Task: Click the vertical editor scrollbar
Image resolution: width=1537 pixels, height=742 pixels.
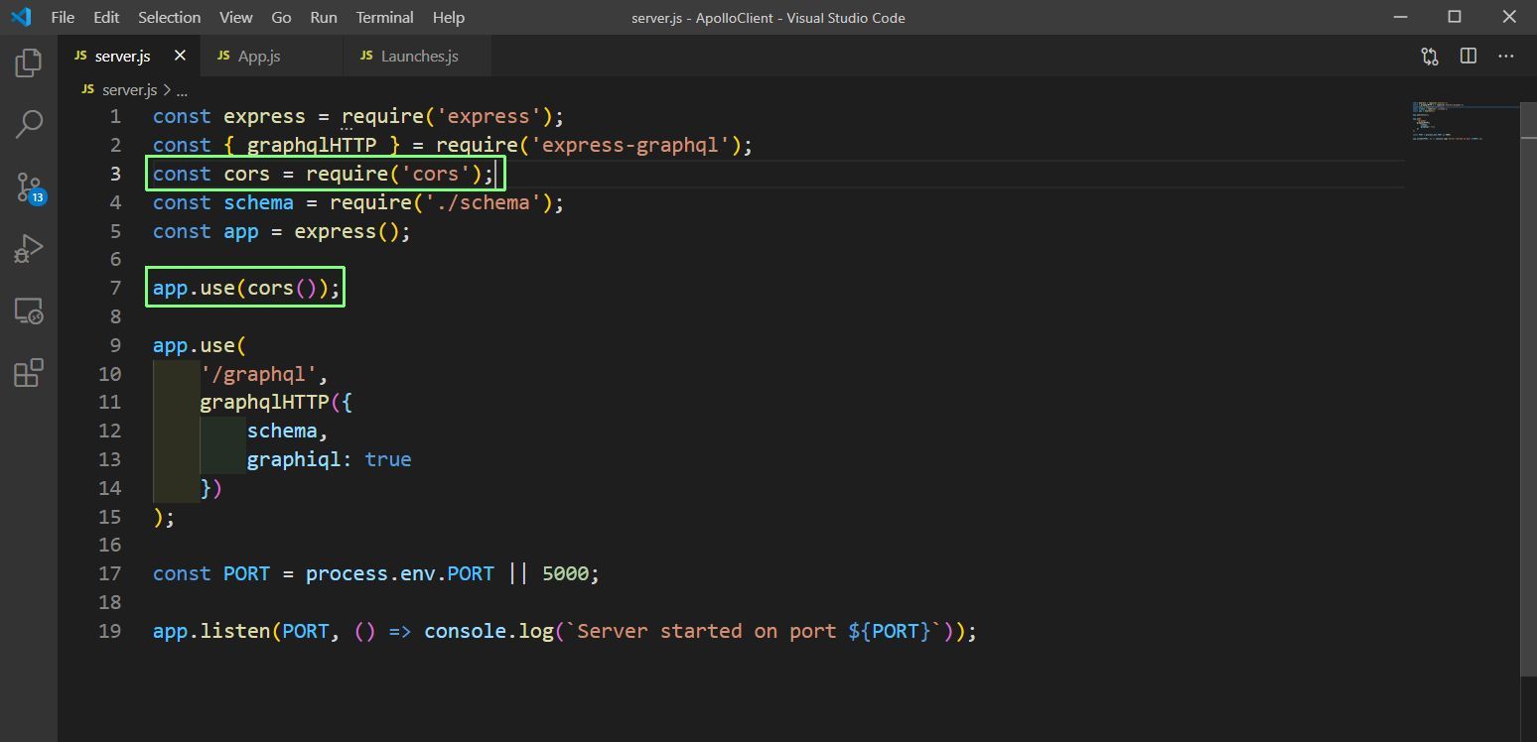Action: point(1529,387)
